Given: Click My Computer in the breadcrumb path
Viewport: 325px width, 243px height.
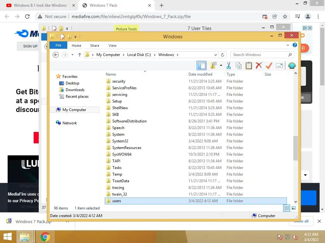Looking at the screenshot, I should tap(108, 55).
